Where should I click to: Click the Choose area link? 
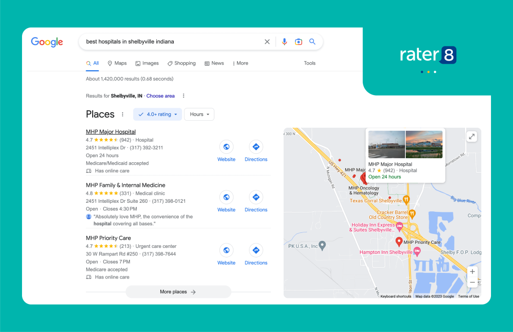[160, 96]
